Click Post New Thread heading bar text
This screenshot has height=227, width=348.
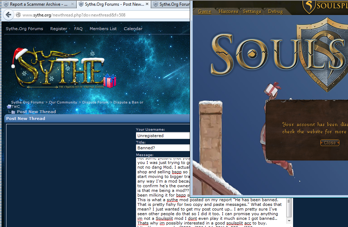tap(25, 119)
